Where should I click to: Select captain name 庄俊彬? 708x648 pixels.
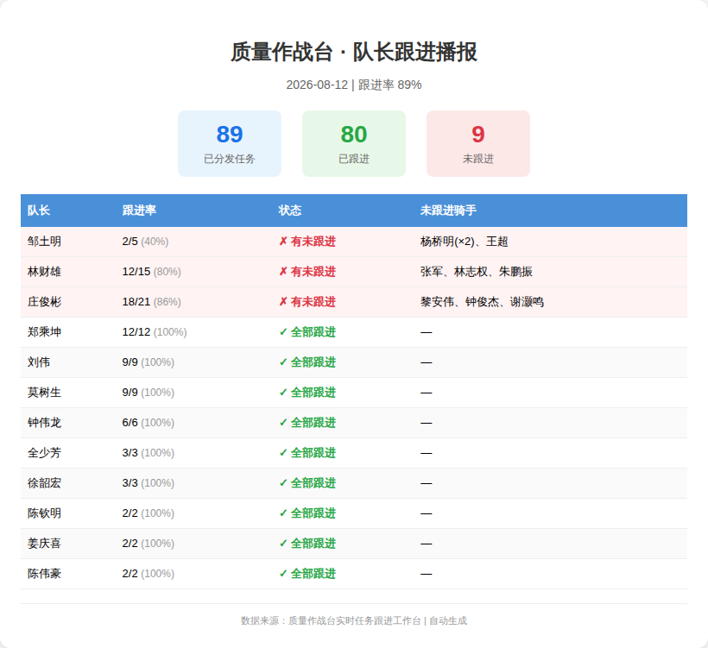[x=44, y=302]
